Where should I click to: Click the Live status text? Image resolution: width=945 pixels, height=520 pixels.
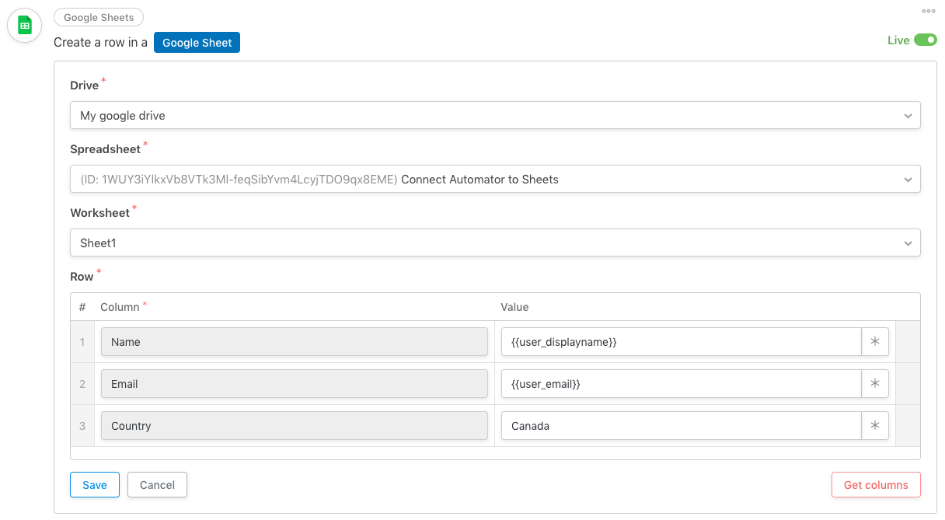(898, 40)
